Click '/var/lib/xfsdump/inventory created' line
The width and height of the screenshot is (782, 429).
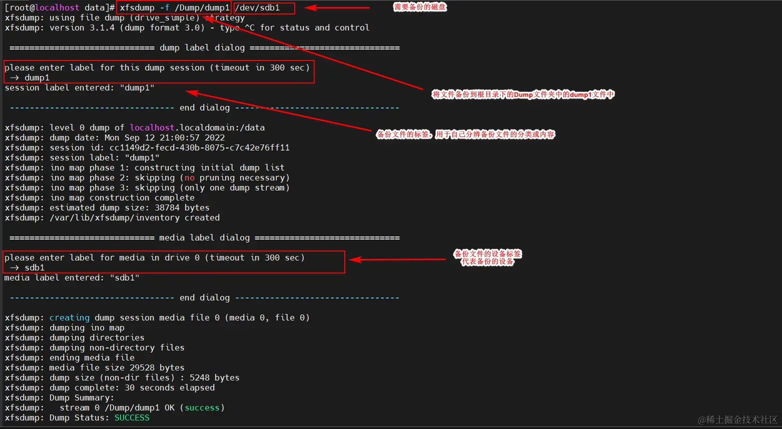point(112,217)
